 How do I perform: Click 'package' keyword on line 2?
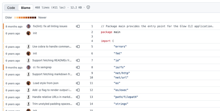(x=106, y=32)
